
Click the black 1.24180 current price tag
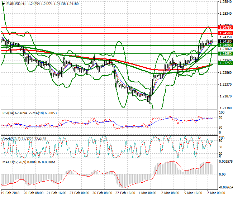tap(225, 42)
